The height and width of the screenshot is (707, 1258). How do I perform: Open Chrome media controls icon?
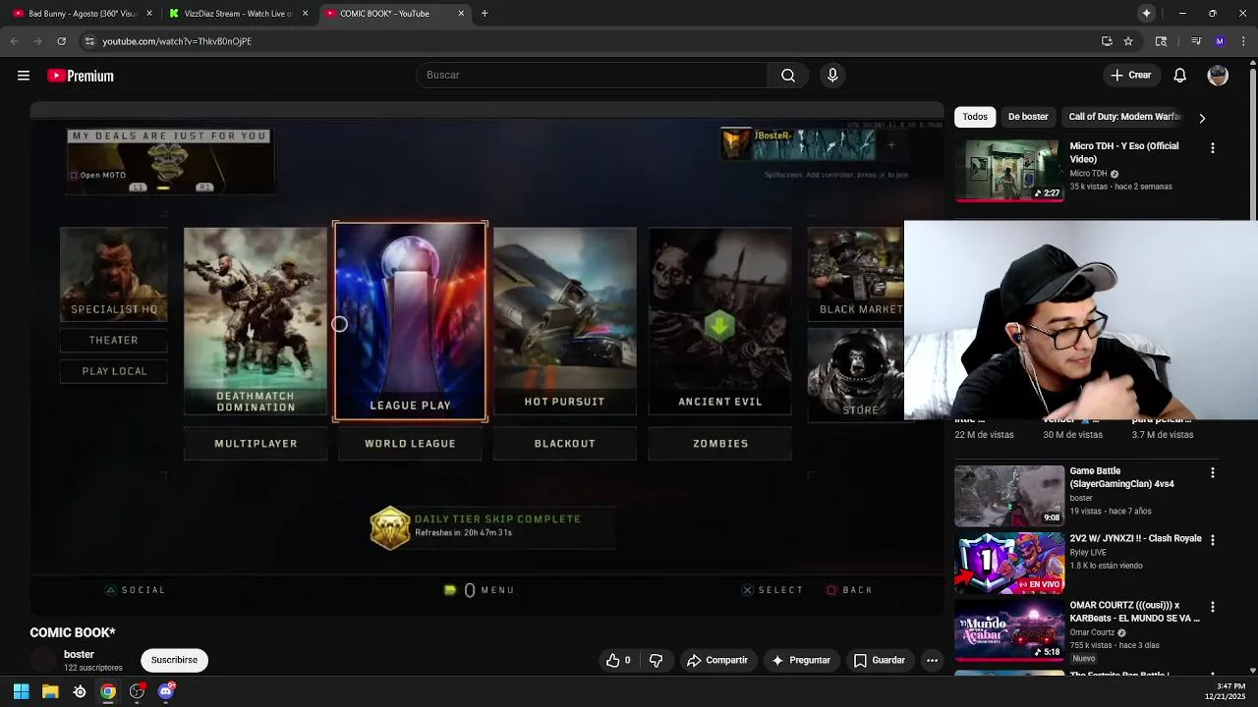click(1196, 41)
